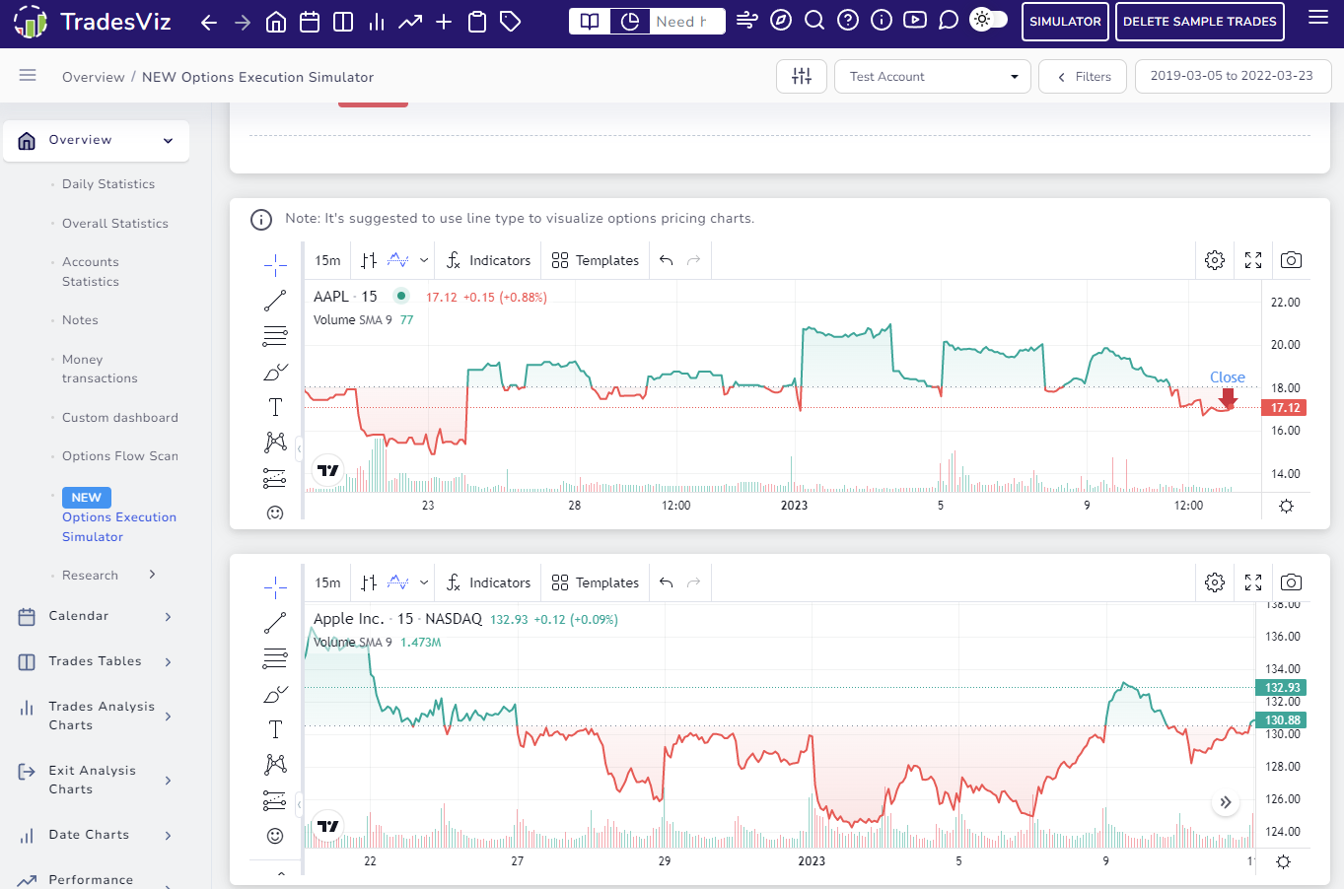This screenshot has width=1344, height=889.
Task: Select text tool on AAPL options chart
Action: (x=275, y=407)
